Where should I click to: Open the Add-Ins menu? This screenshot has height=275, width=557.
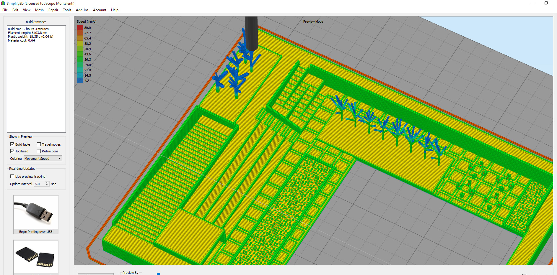tap(82, 10)
